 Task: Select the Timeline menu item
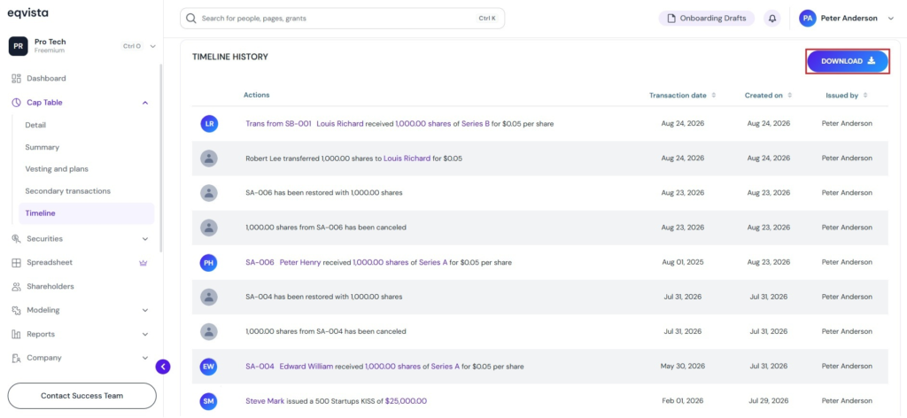[87, 213]
